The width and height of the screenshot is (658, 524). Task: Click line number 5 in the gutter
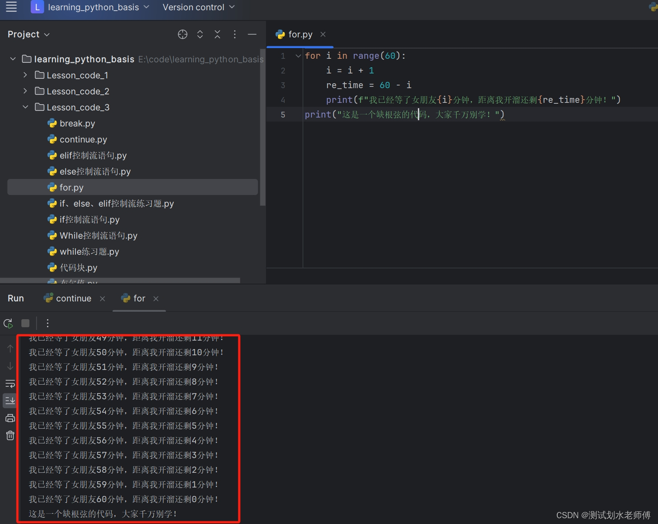(283, 114)
